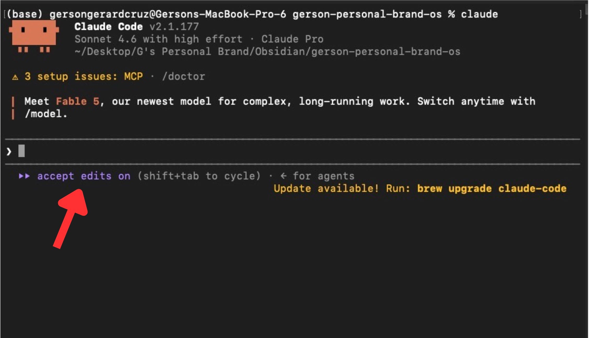Click the '(shift+tab to cycle)' hint
The height and width of the screenshot is (338, 589).
click(199, 176)
